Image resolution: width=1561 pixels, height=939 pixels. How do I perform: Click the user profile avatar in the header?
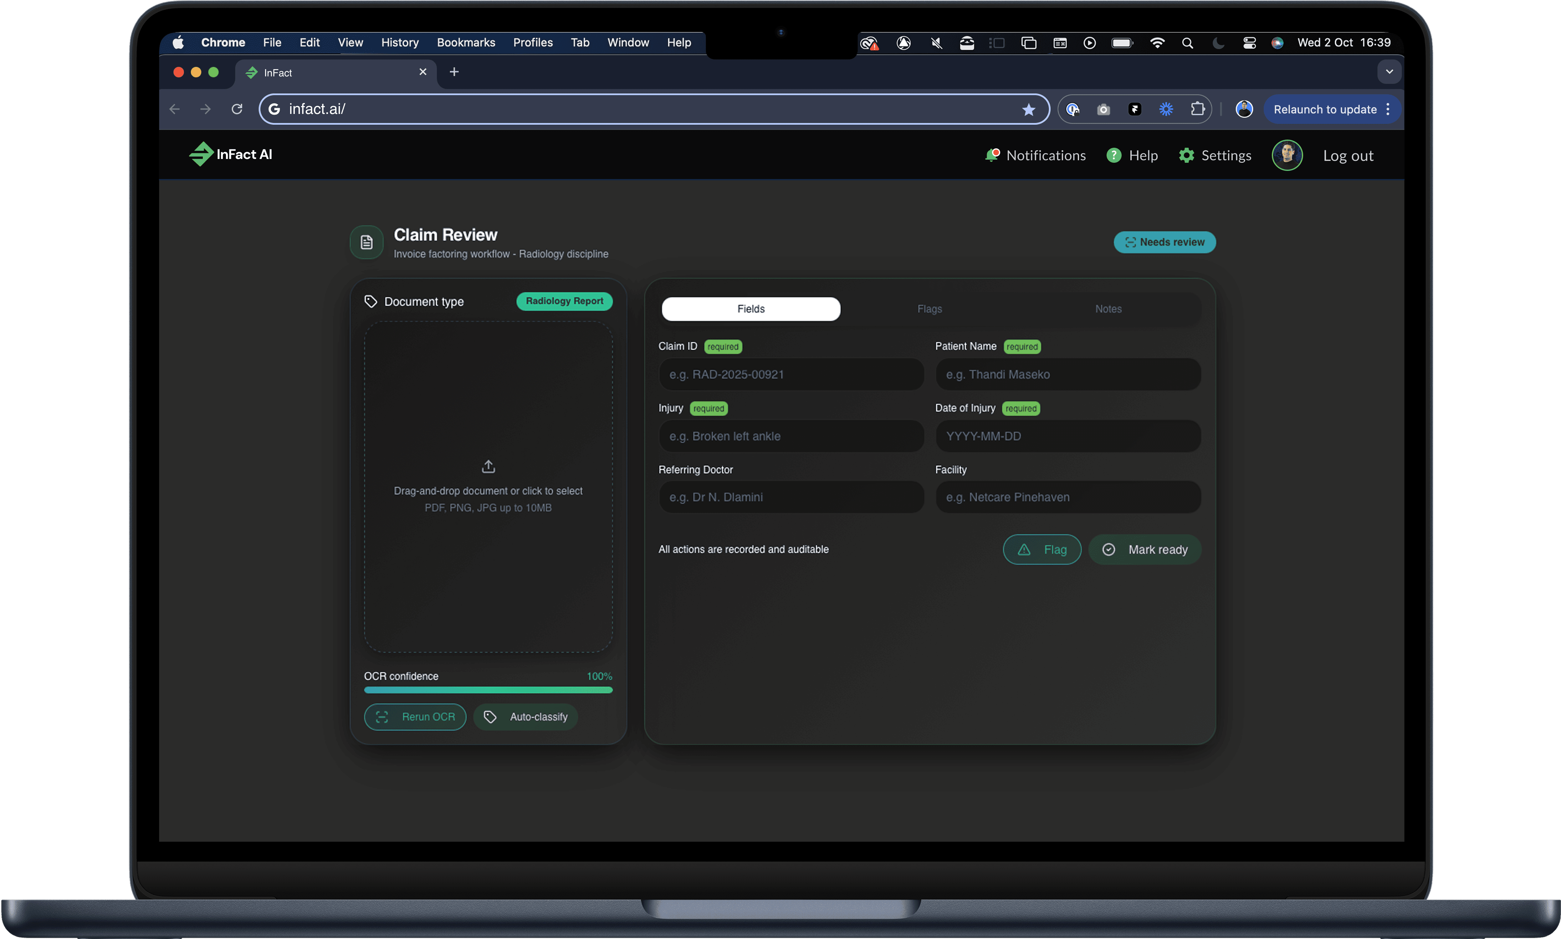[1287, 155]
